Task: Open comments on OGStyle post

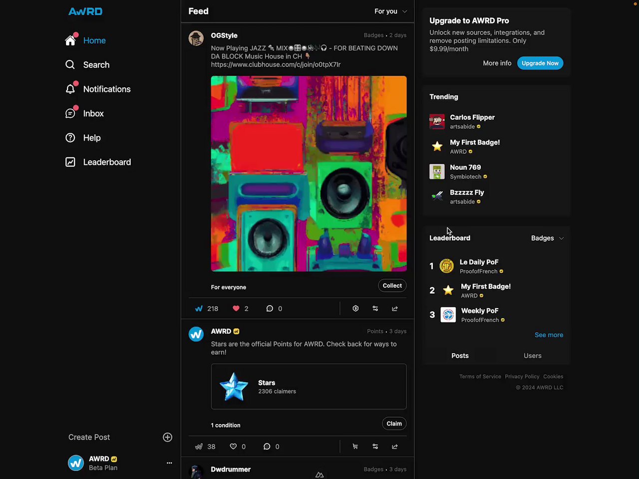Action: [270, 309]
